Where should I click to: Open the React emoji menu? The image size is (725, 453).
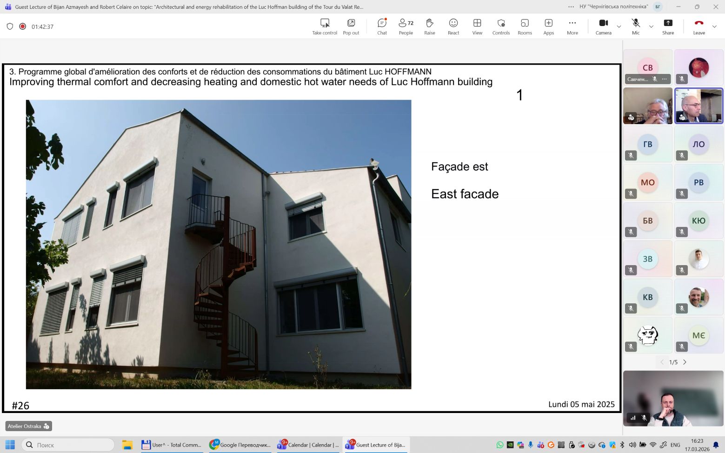click(x=453, y=27)
